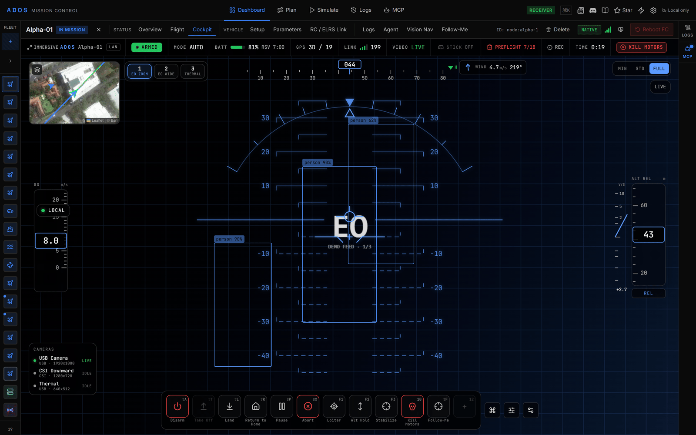
Task: Click the KILL MOTORS button in status bar
Action: [642, 47]
